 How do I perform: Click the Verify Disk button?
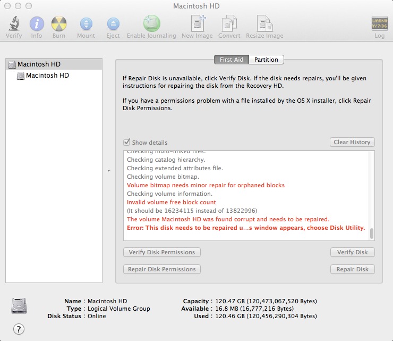coord(353,252)
